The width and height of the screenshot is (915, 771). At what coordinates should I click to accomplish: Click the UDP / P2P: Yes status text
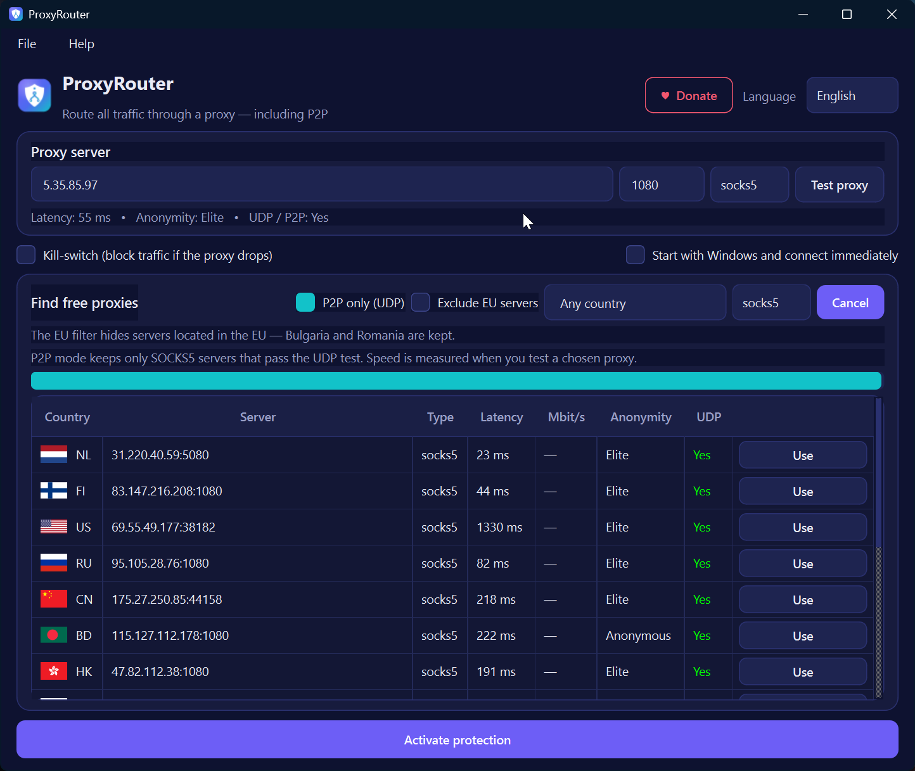pyautogui.click(x=289, y=217)
